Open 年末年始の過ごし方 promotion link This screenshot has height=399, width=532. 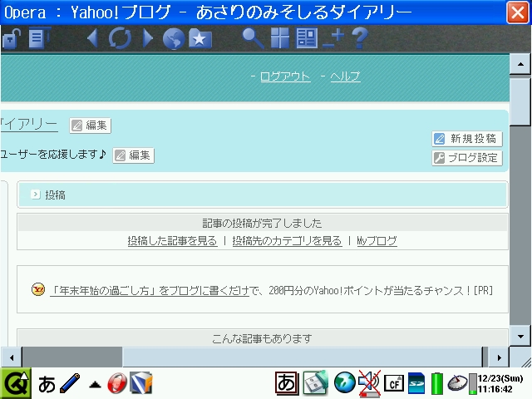click(x=150, y=291)
